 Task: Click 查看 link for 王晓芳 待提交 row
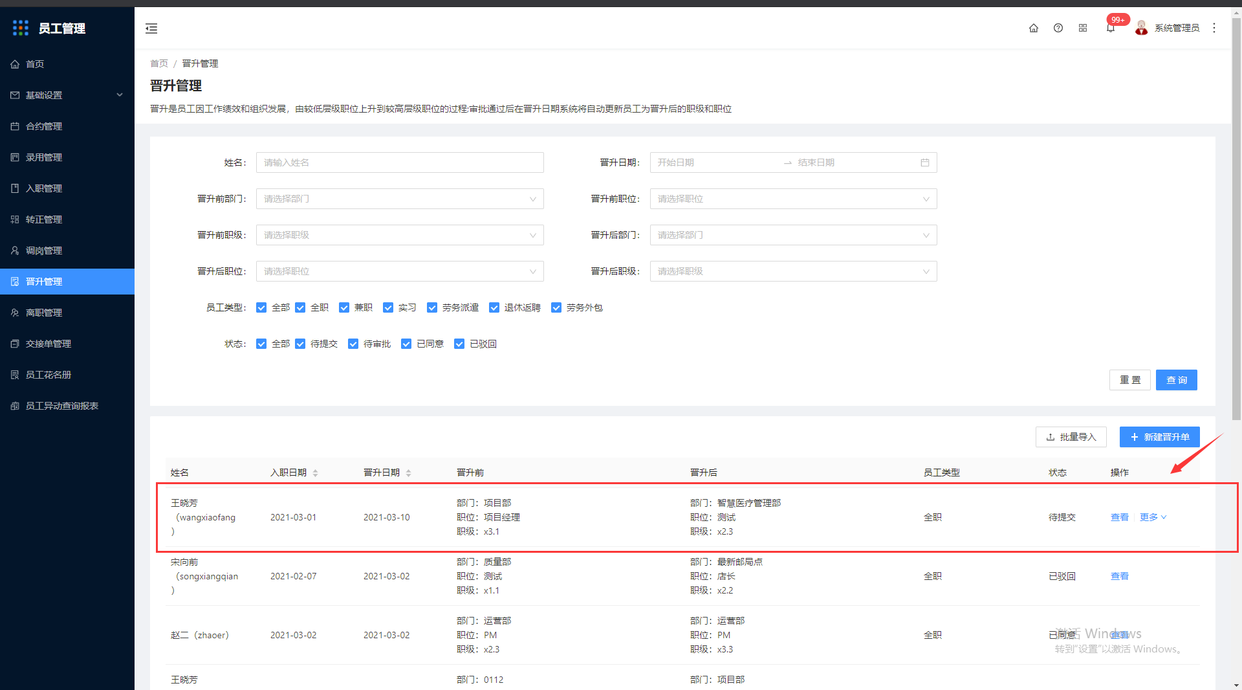[x=1119, y=517]
